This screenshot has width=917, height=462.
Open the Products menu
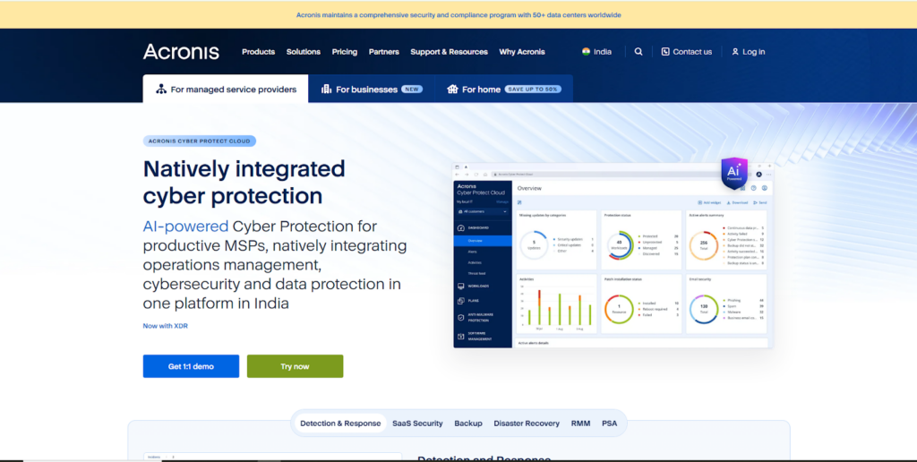tap(258, 52)
